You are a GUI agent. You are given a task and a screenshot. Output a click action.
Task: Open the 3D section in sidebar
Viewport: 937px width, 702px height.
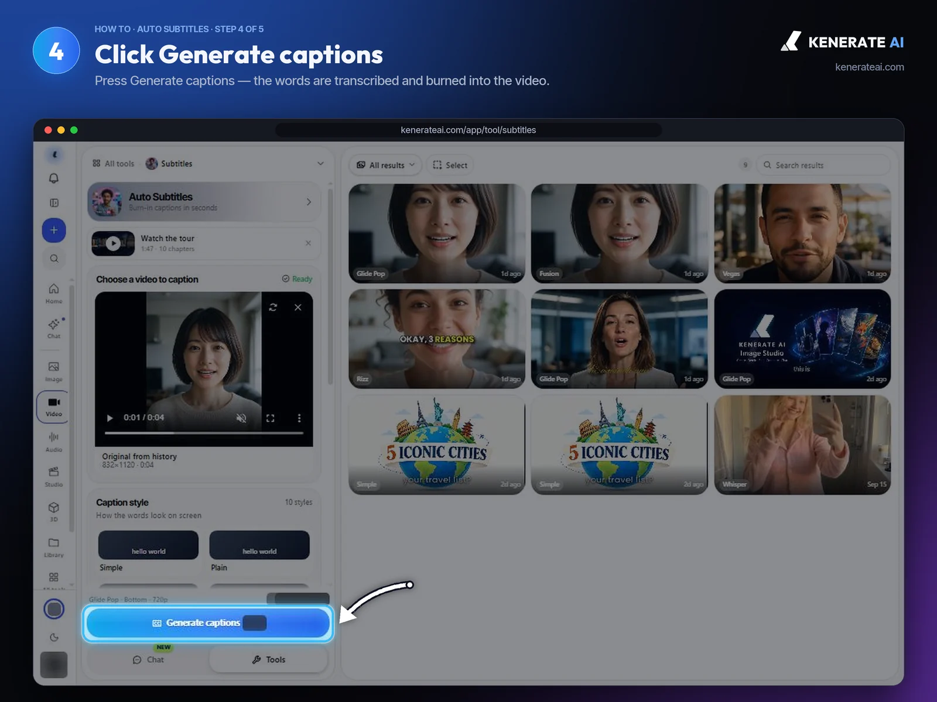pos(54,511)
